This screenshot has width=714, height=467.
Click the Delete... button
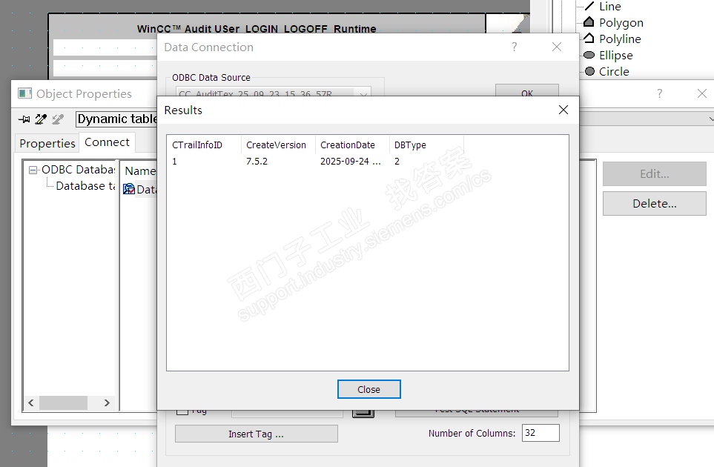click(x=655, y=203)
